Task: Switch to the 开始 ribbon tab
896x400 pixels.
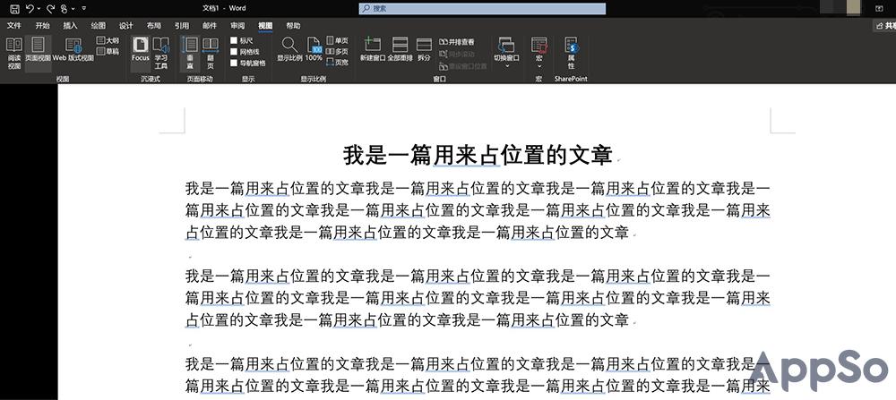Action: [42, 26]
